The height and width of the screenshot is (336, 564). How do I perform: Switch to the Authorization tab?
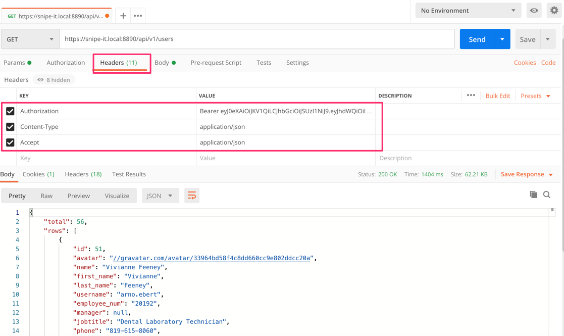[x=66, y=63]
